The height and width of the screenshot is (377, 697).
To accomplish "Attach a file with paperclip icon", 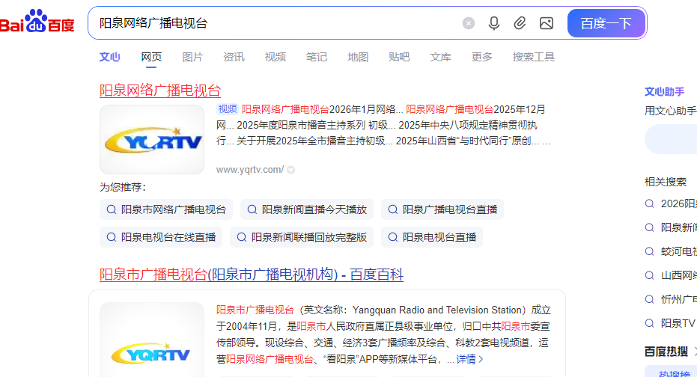I will coord(520,23).
